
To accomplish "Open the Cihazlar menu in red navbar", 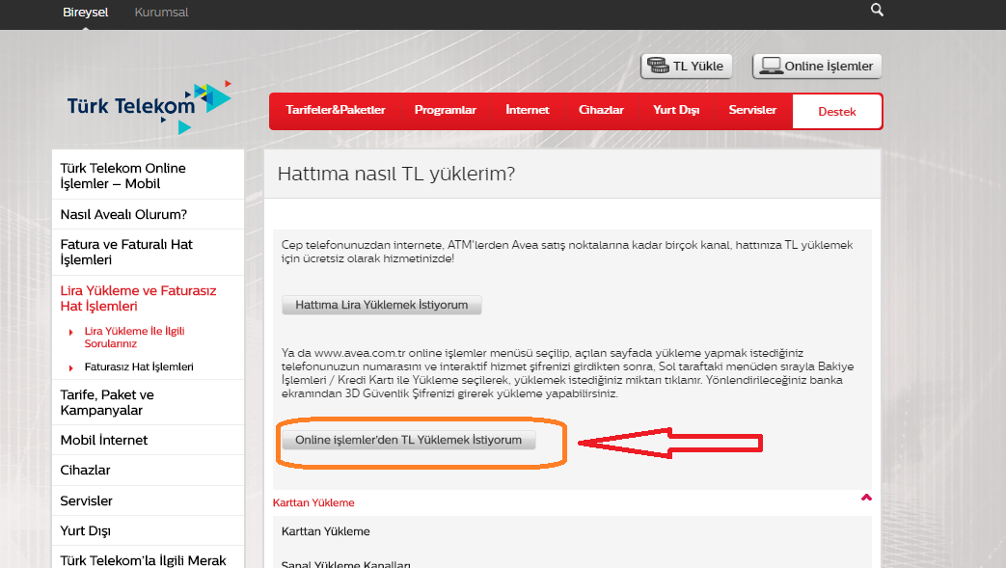I will click(x=601, y=110).
